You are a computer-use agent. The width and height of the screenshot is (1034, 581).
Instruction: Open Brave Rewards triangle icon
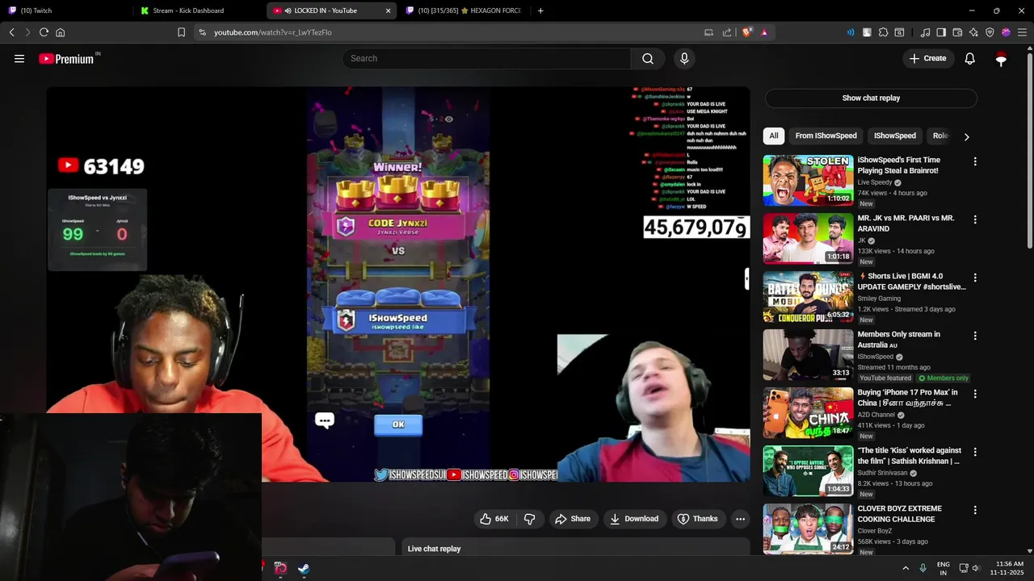[764, 32]
